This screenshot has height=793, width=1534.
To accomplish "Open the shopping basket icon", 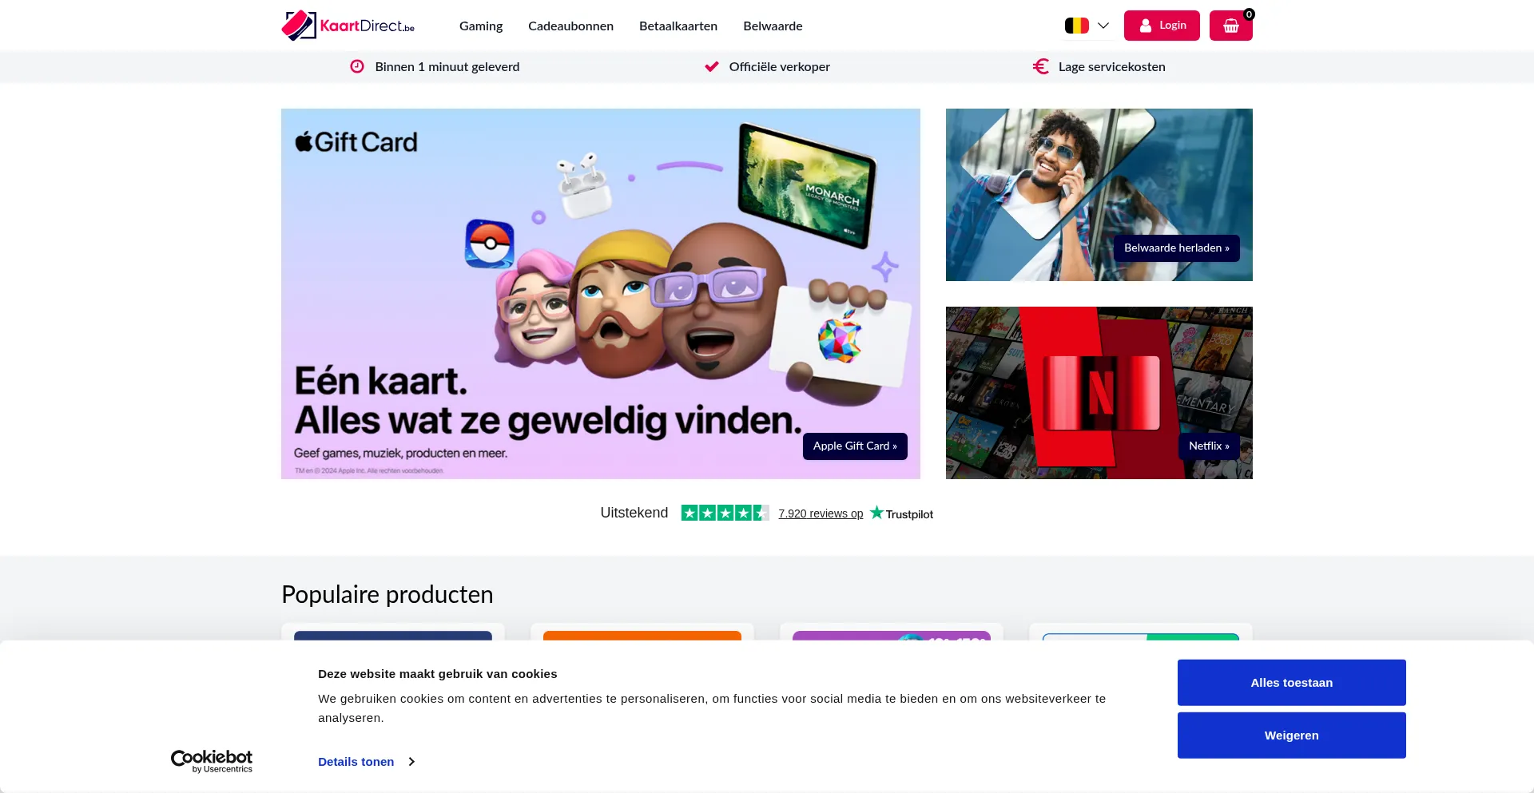I will coord(1230,26).
